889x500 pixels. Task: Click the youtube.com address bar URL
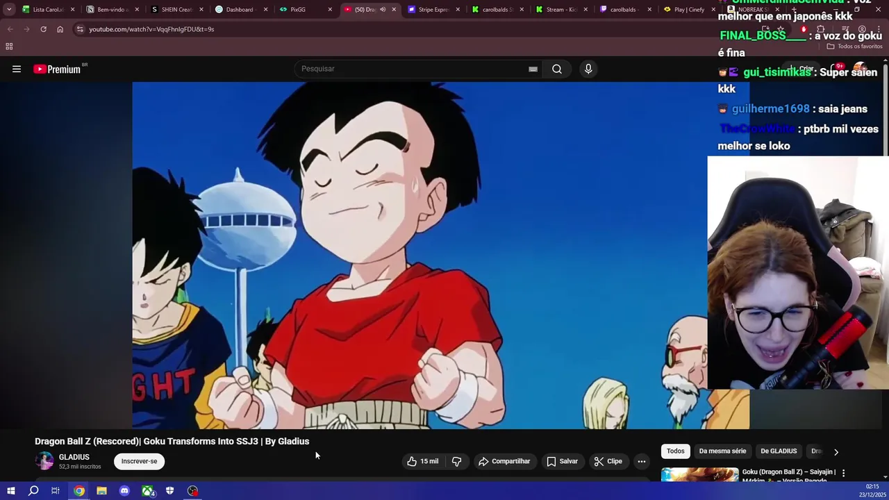pyautogui.click(x=151, y=29)
